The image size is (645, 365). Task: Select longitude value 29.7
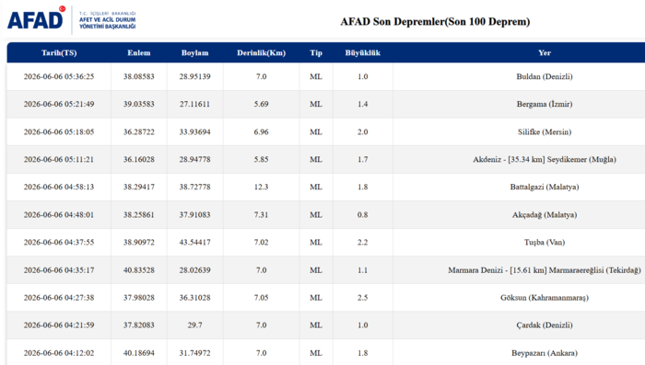[194, 325]
